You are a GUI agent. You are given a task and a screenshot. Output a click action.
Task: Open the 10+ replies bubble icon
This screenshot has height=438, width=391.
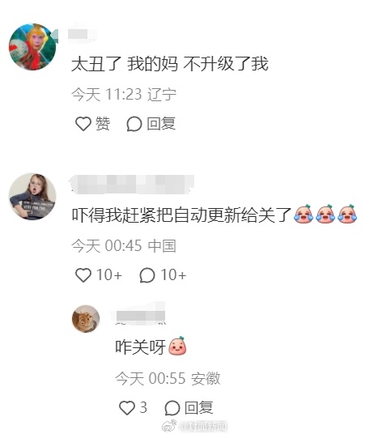(147, 275)
